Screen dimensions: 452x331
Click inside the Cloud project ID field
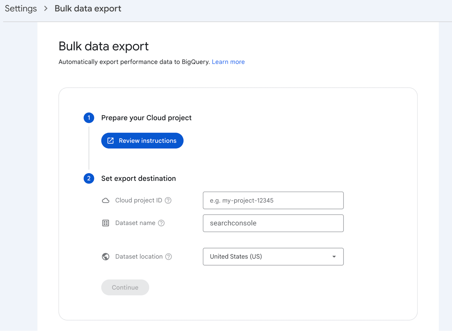(x=273, y=200)
